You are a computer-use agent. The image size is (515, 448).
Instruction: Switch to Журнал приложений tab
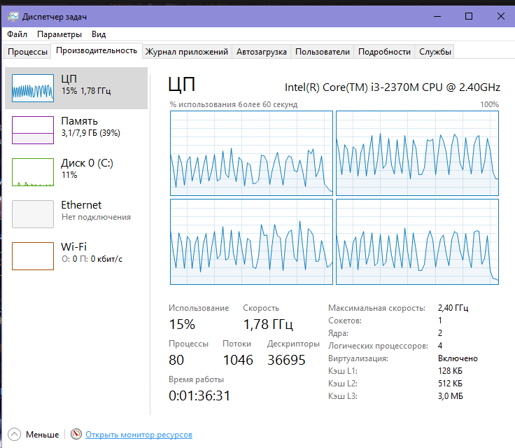(x=187, y=52)
